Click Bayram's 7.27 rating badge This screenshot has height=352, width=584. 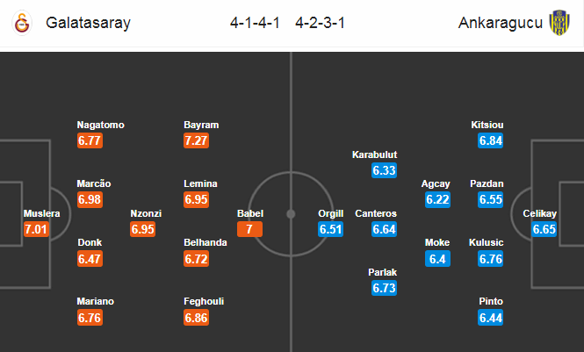[x=197, y=140]
